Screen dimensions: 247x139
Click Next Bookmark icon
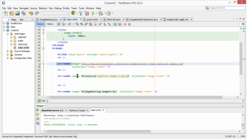(105, 24)
